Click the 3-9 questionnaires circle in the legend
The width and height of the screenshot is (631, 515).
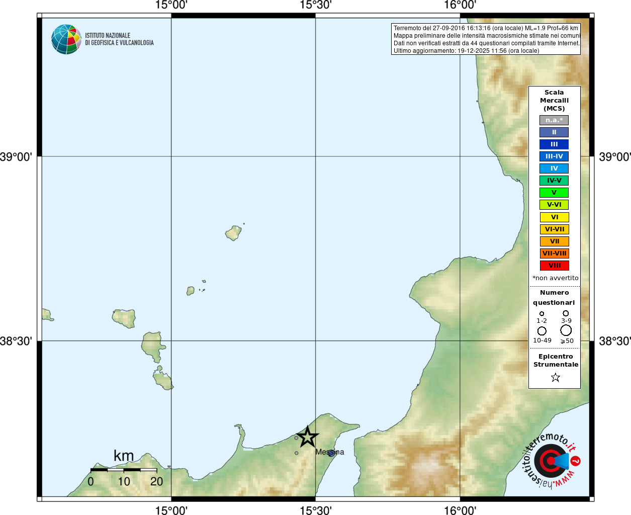pos(566,313)
